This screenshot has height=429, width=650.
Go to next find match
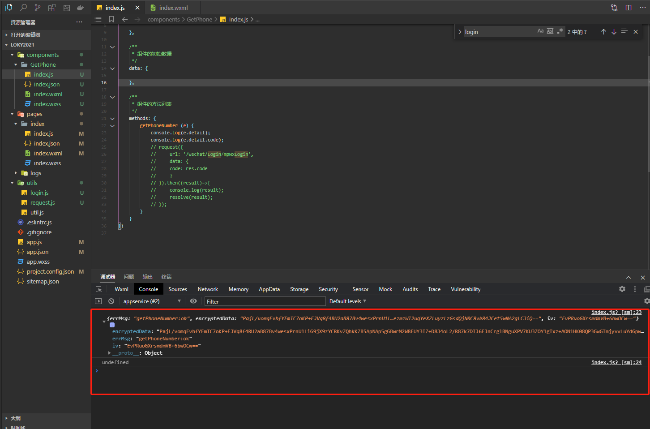(x=614, y=32)
